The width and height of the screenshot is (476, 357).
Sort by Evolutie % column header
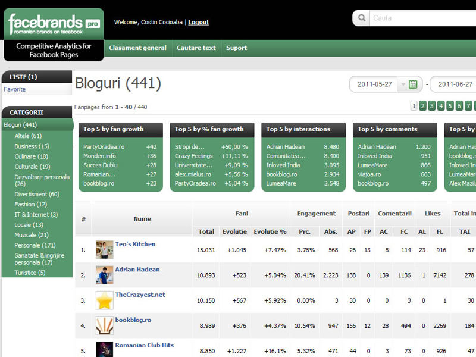pyautogui.click(x=270, y=231)
